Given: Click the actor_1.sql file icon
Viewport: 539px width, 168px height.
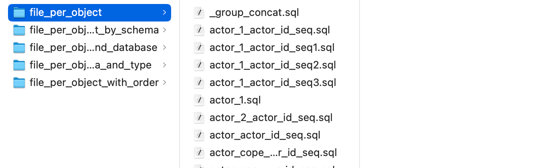Looking at the screenshot, I should (199, 100).
